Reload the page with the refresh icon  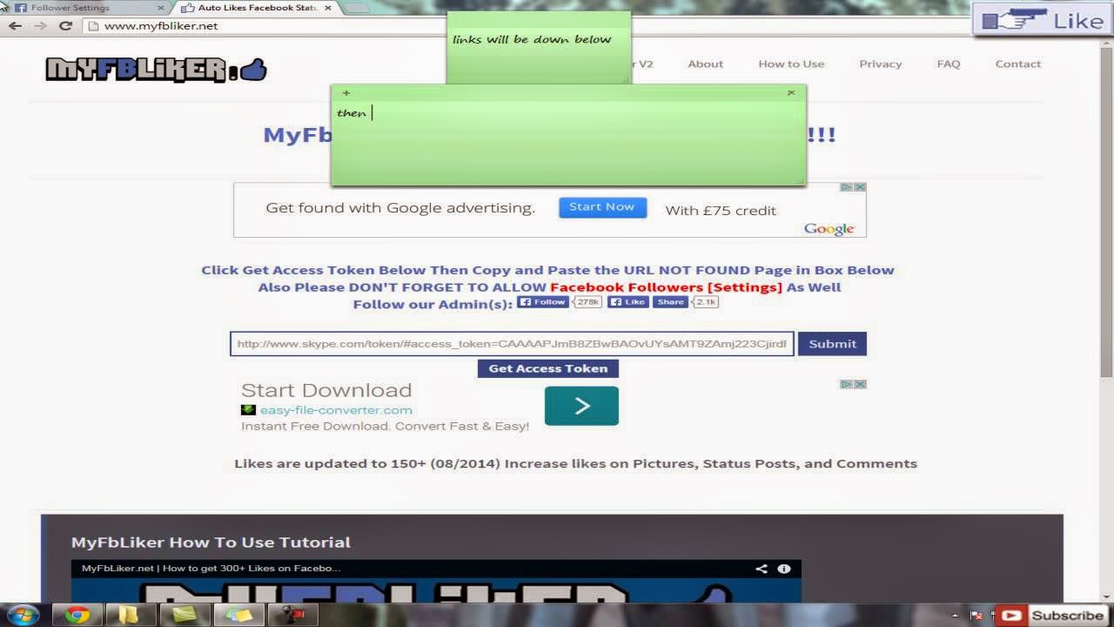coord(65,26)
